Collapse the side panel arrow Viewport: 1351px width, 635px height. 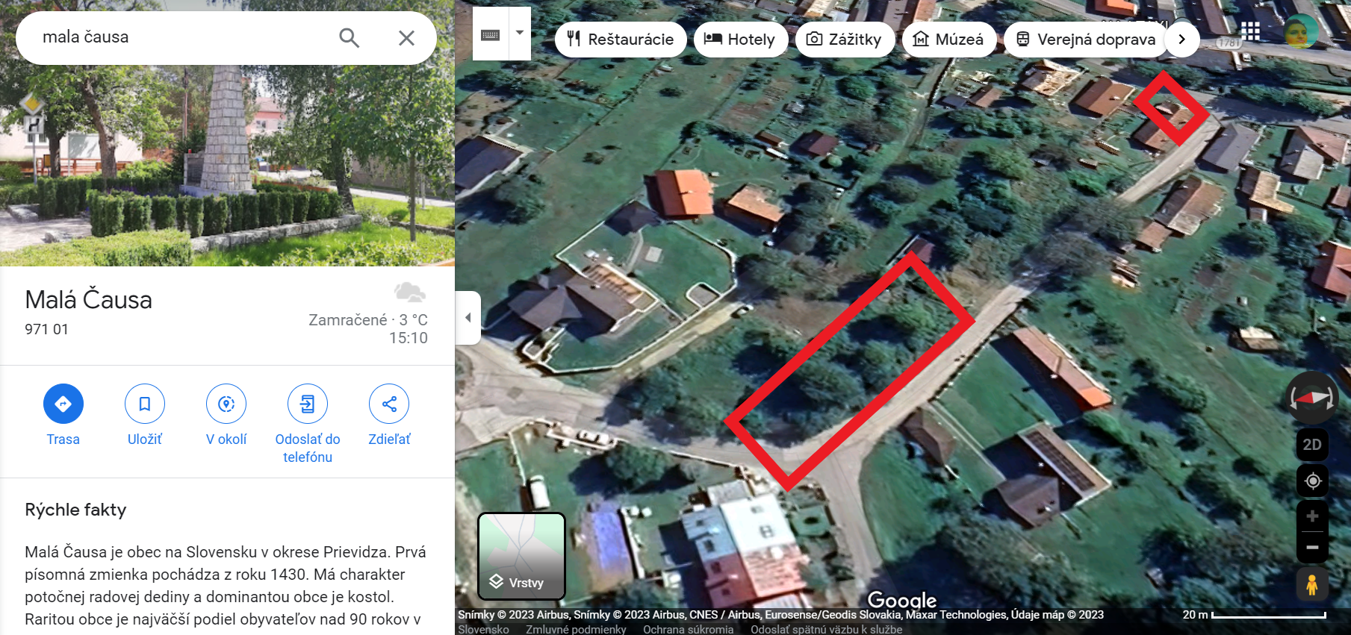point(468,318)
